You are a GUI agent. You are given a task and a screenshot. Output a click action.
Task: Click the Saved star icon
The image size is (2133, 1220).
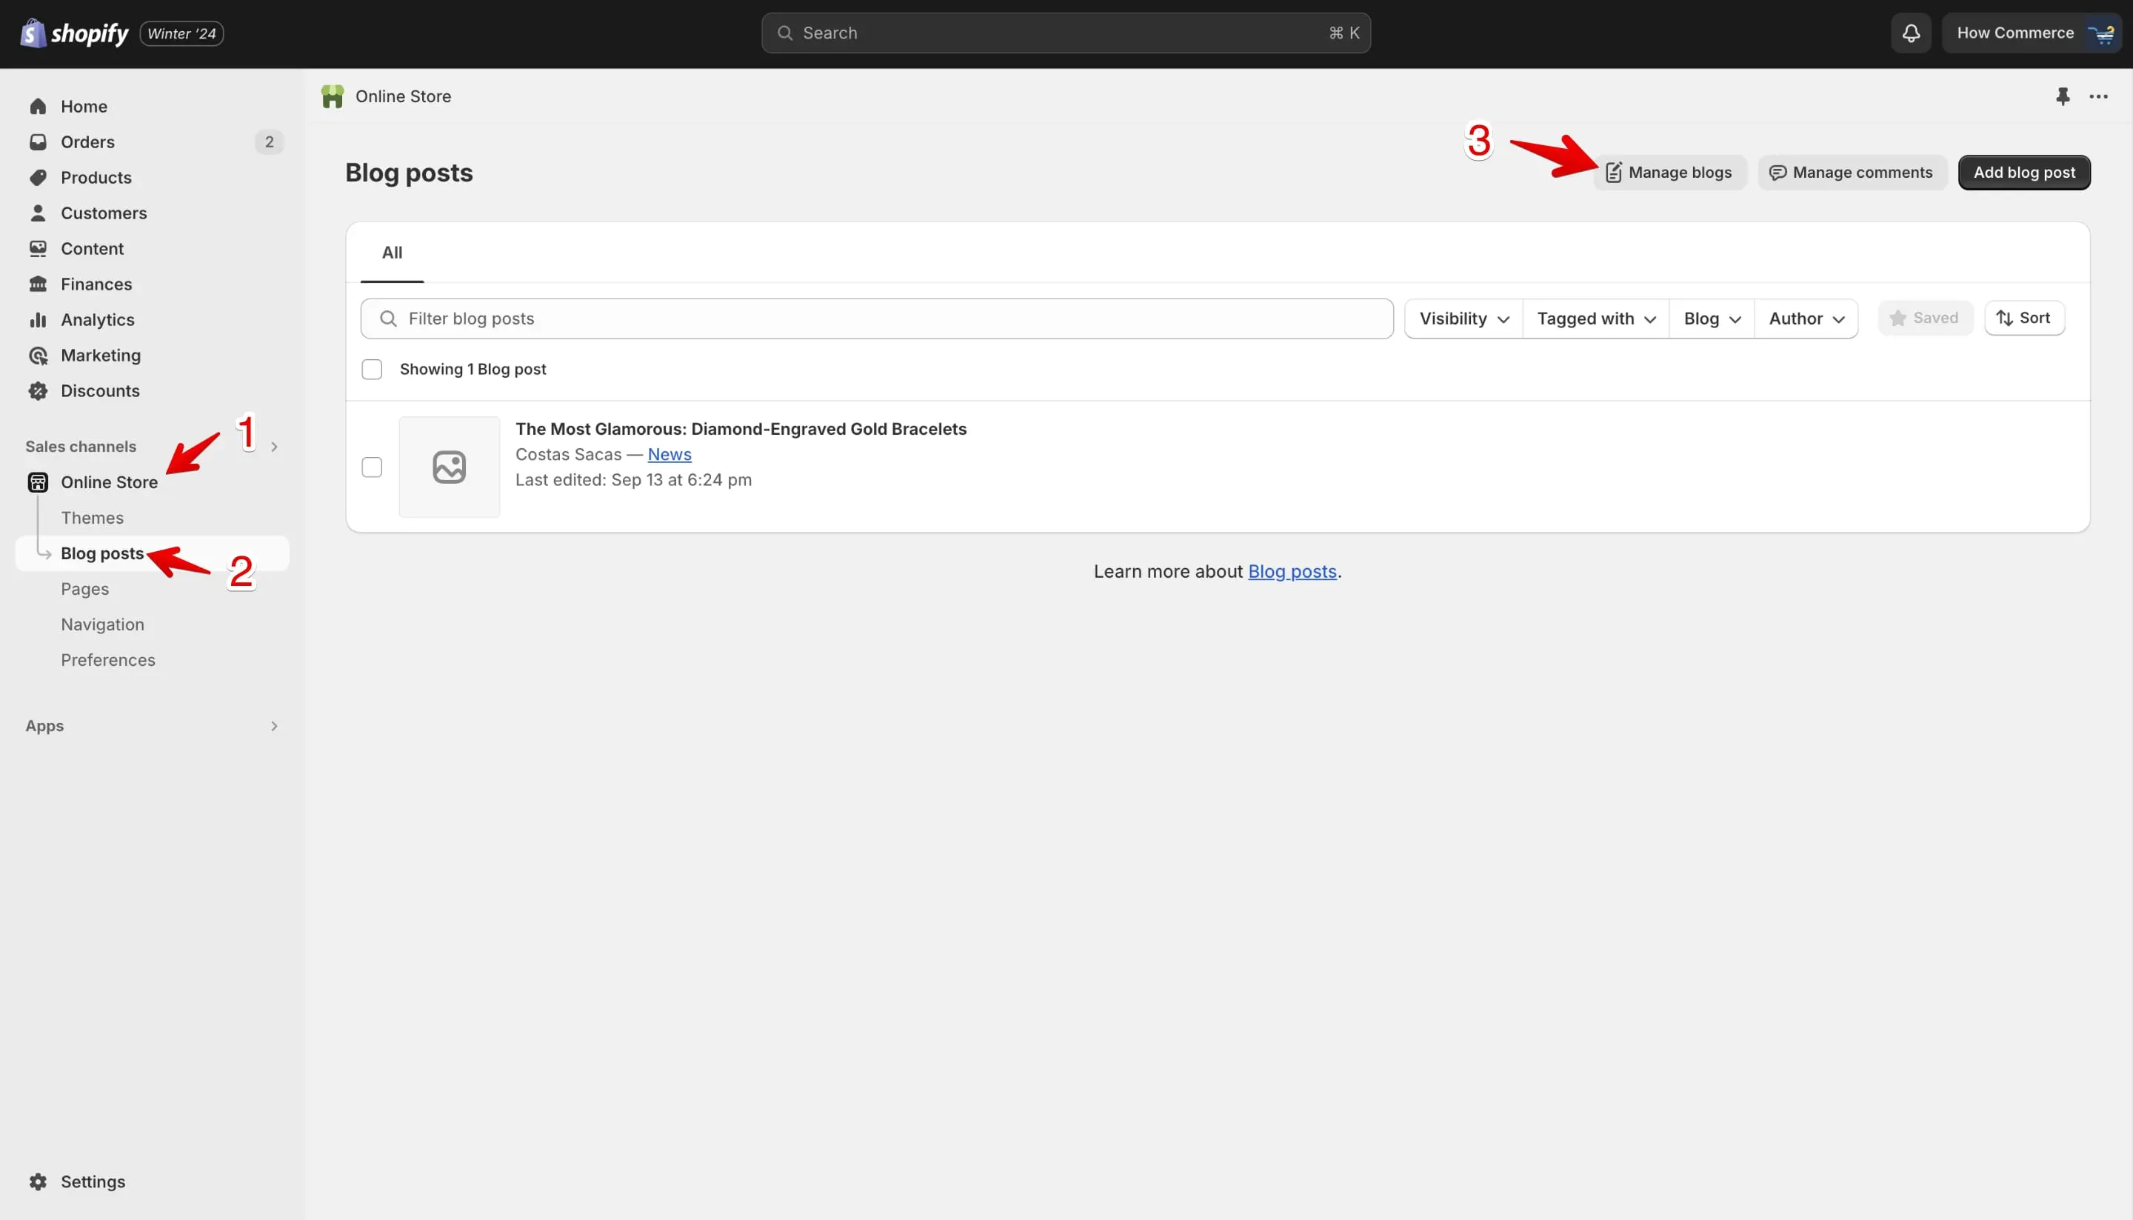(x=1897, y=318)
